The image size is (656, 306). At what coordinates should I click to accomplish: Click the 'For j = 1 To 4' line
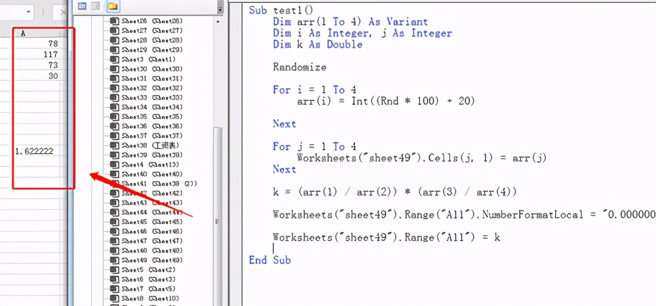tap(314, 147)
